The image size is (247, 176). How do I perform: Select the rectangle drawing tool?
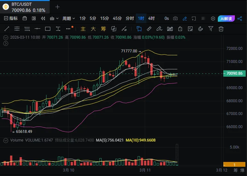(x=47, y=29)
